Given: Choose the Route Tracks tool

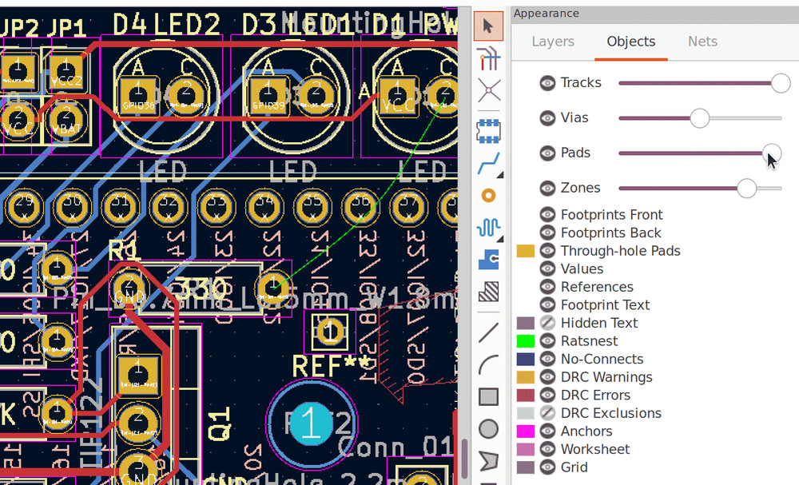Looking at the screenshot, I should [x=488, y=162].
